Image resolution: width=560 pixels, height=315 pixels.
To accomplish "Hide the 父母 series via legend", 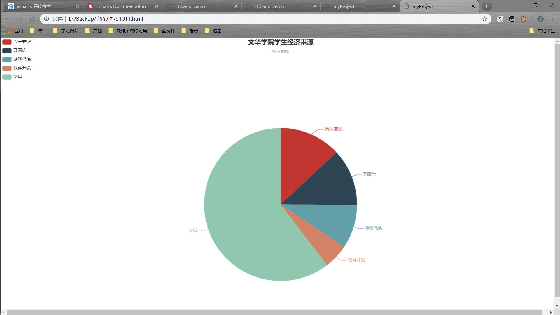I will coord(12,77).
